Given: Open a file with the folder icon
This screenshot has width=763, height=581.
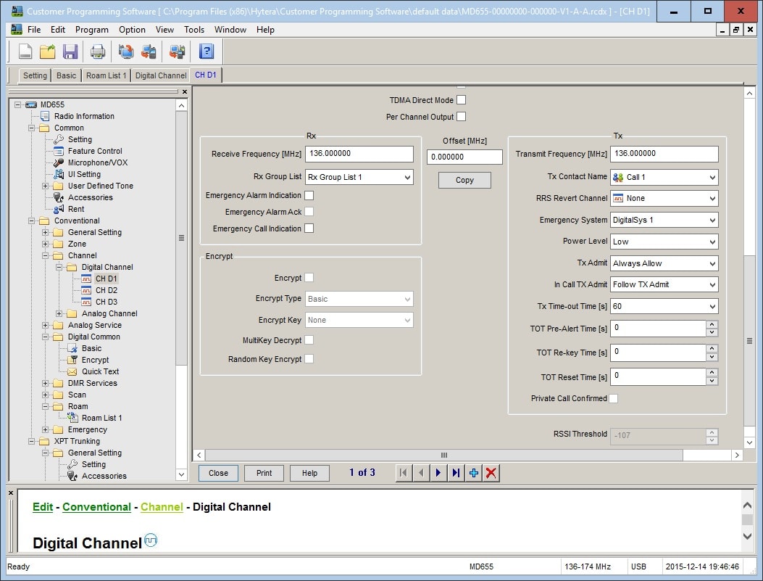Looking at the screenshot, I should (48, 51).
